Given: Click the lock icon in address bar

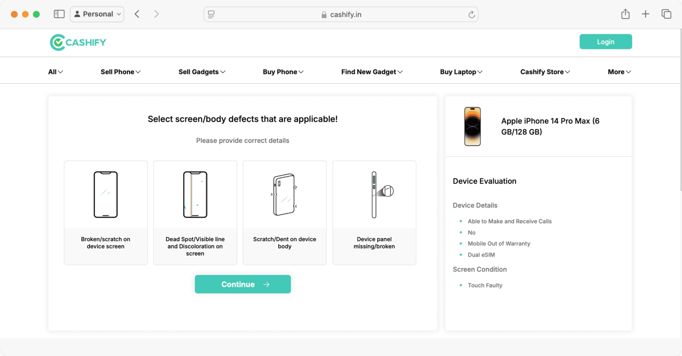Looking at the screenshot, I should pos(324,15).
